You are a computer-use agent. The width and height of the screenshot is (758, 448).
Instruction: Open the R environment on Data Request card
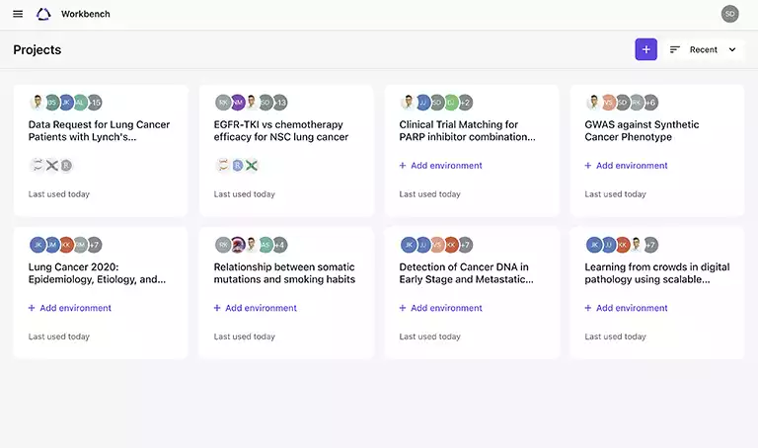click(66, 166)
